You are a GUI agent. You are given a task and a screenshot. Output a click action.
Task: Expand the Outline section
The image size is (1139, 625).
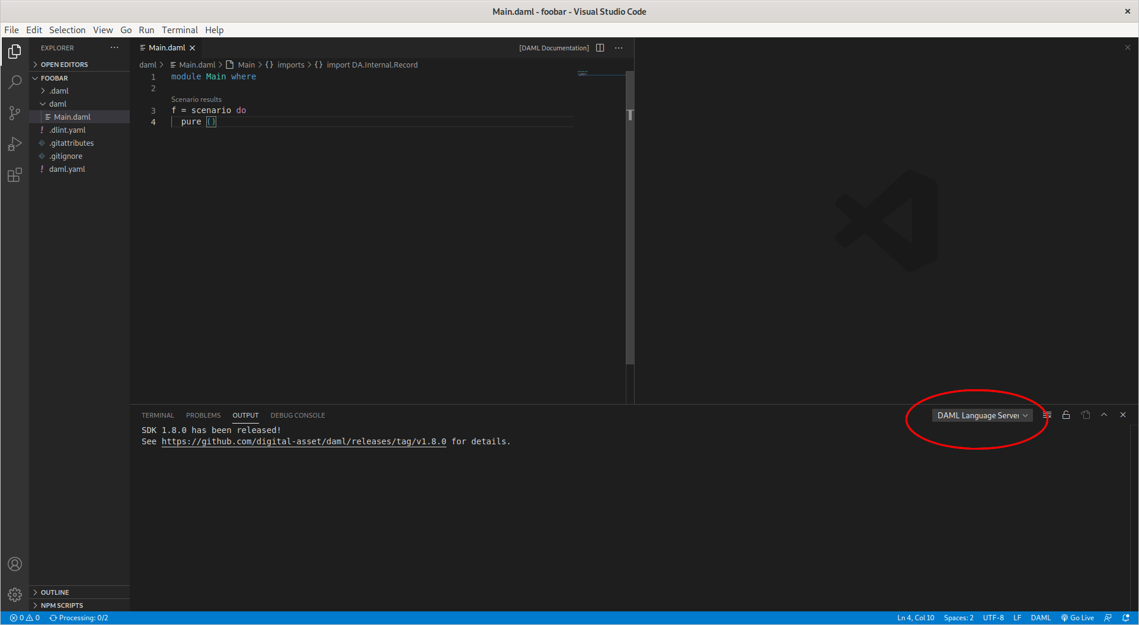[79, 592]
